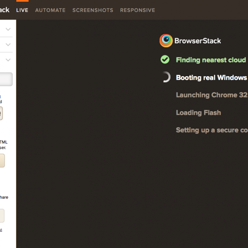Screen dimensions: 248x248
Task: Click the Loading Flash step
Action: (x=198, y=113)
